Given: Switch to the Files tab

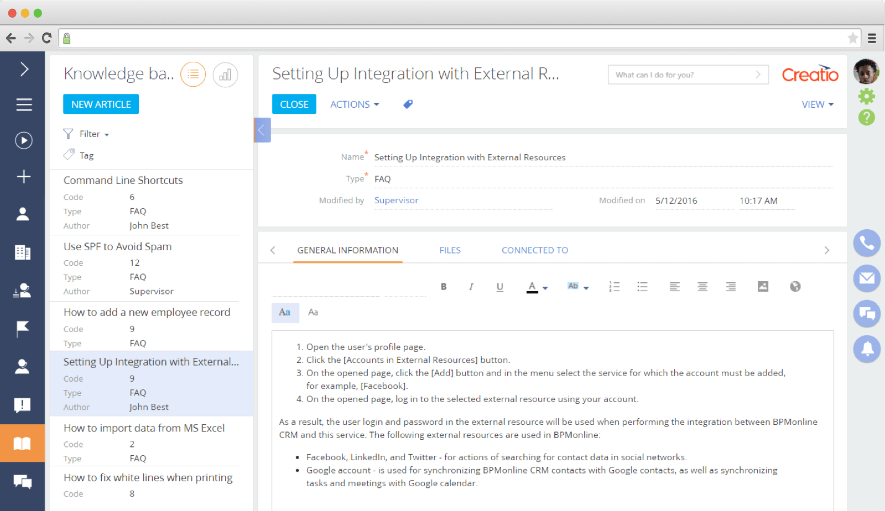Looking at the screenshot, I should pos(450,250).
